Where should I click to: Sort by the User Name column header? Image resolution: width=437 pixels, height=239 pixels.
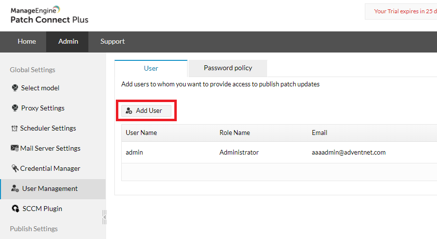(x=141, y=133)
